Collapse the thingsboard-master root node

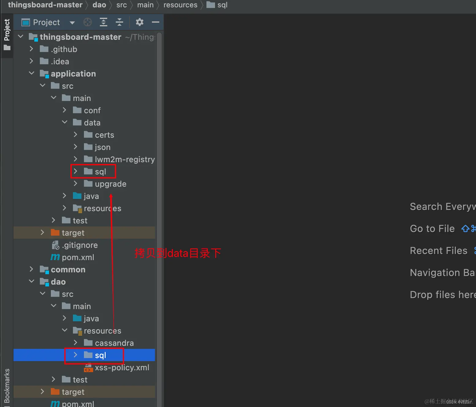(x=21, y=37)
